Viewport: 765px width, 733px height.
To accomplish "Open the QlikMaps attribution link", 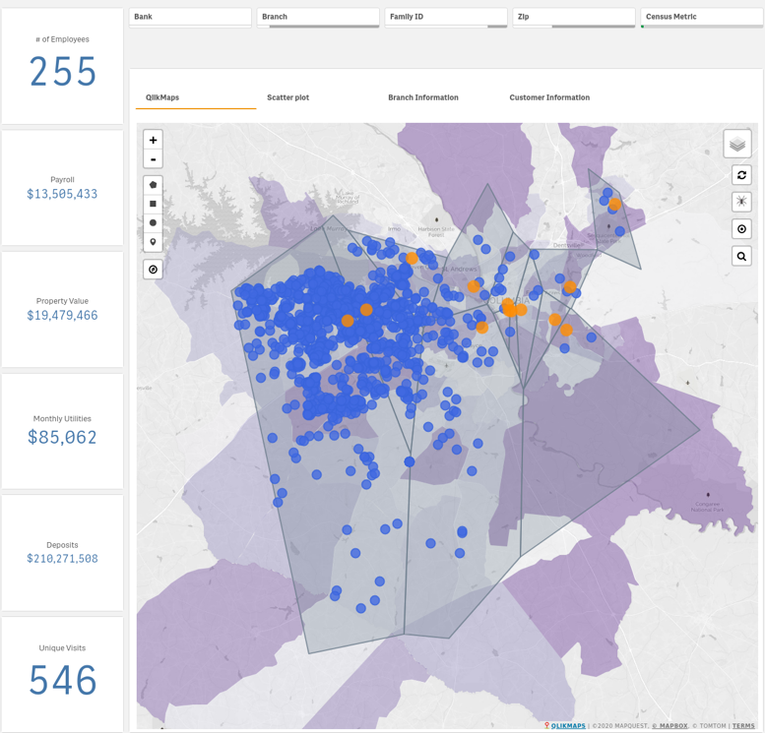I will point(568,726).
